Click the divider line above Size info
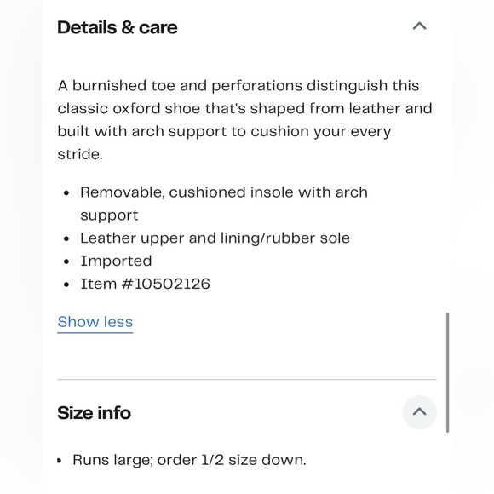 point(247,379)
